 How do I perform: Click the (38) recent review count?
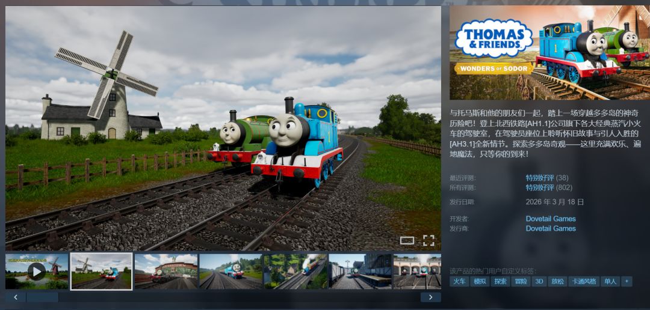pos(562,178)
